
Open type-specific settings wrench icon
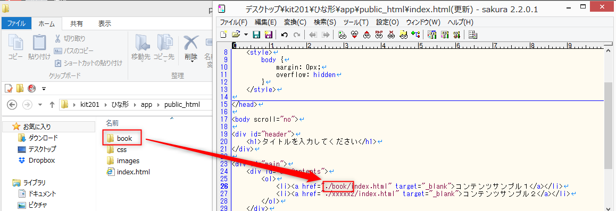point(445,35)
